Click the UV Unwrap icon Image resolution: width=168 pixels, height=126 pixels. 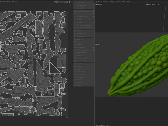coord(75,14)
